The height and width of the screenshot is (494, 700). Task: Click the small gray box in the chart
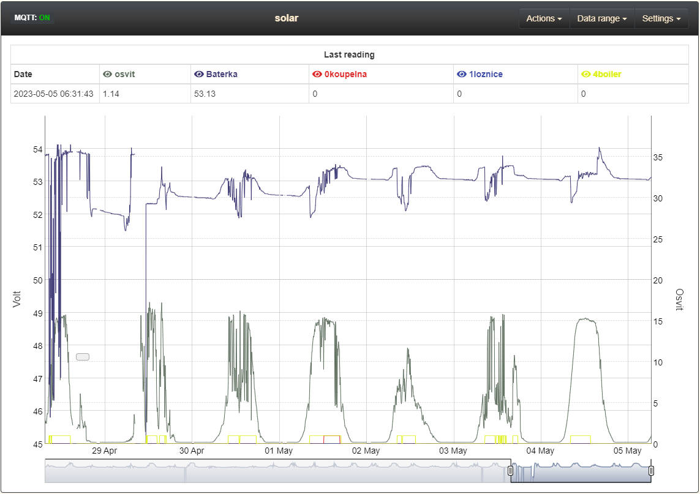[83, 357]
